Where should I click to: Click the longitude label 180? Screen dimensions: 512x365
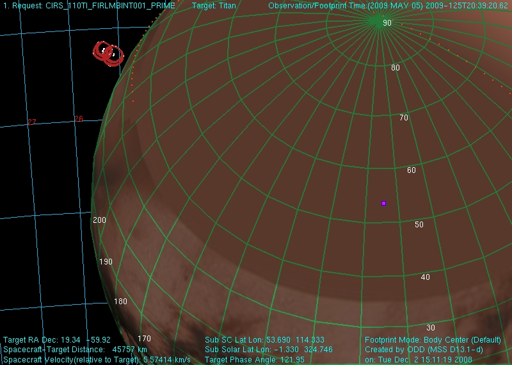pyautogui.click(x=120, y=302)
